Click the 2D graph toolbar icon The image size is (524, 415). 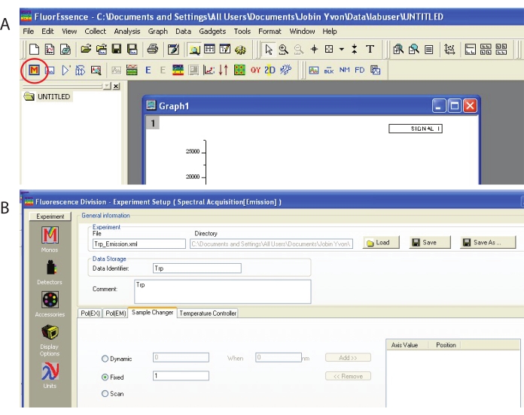coord(270,70)
